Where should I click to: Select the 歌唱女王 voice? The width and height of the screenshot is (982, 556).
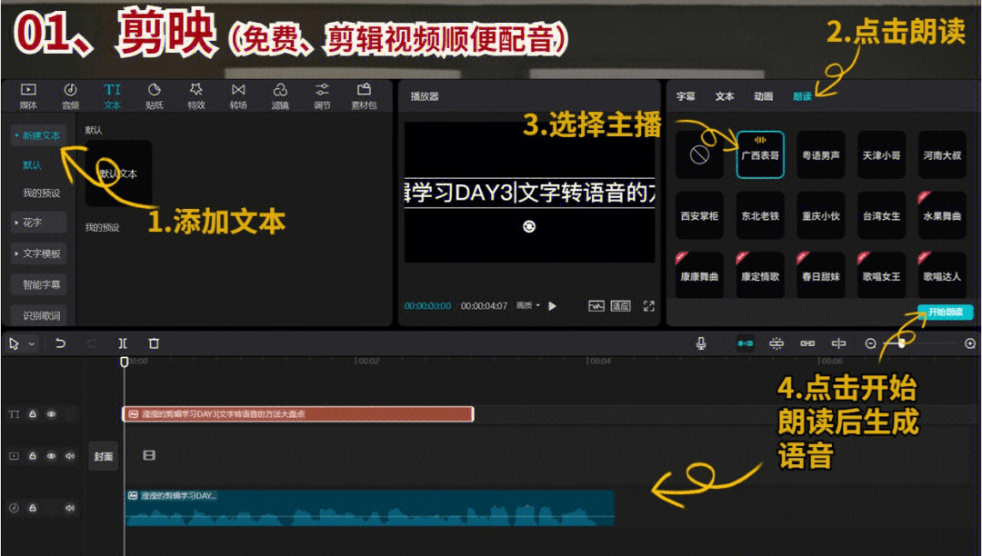[882, 276]
